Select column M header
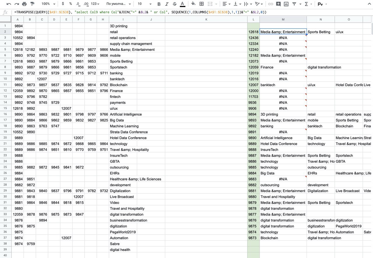The width and height of the screenshot is (373, 258). point(283,19)
